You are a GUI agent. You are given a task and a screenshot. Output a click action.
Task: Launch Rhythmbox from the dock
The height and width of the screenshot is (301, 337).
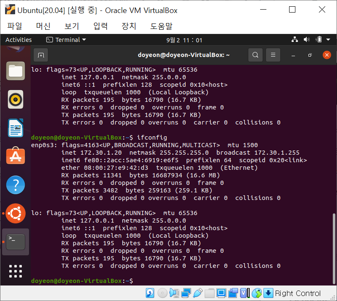tap(16, 99)
